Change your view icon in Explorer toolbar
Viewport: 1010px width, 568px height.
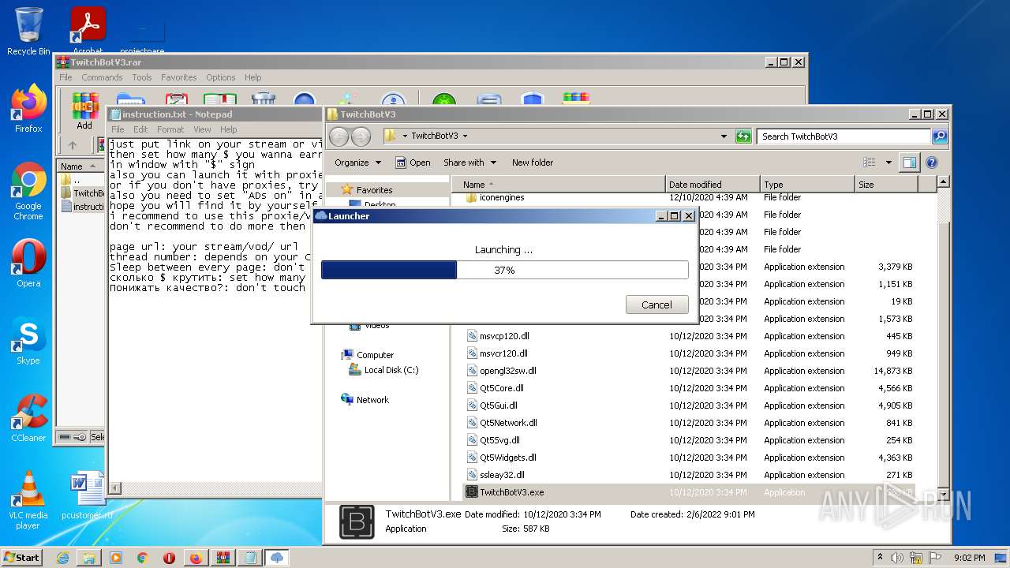click(869, 163)
